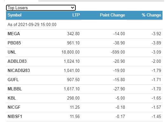Screen dimensions: 166x123
Task: Sort by LTP column header
Action: pos(76,15)
